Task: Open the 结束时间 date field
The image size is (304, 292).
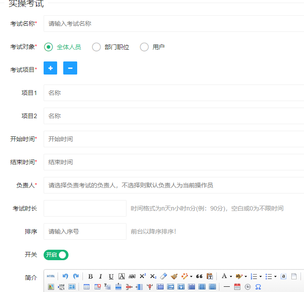Action: coord(174,162)
